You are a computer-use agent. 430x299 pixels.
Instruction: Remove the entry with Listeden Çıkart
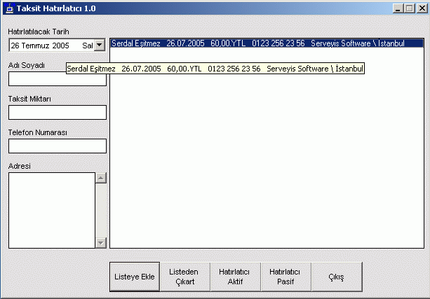pos(185,277)
